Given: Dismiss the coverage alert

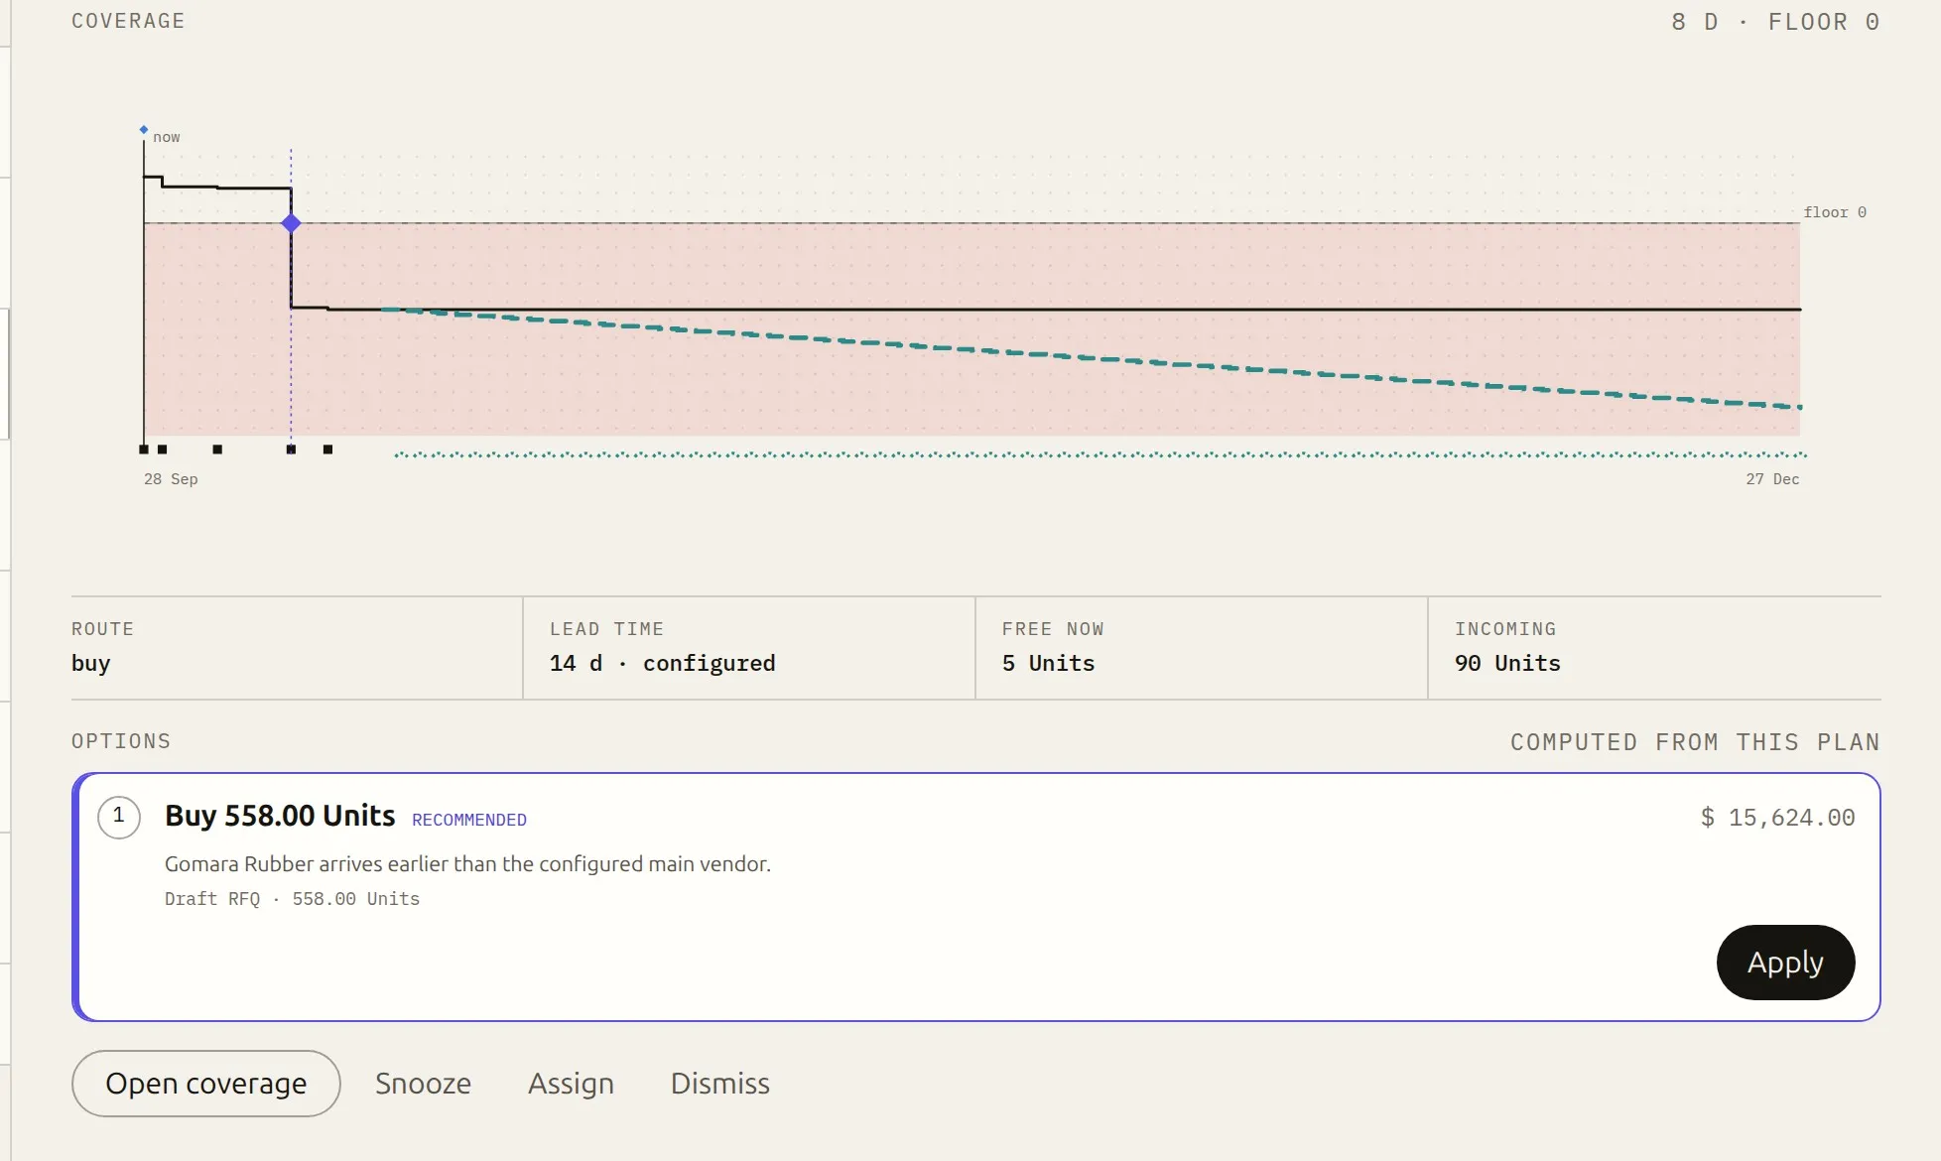Looking at the screenshot, I should 720,1084.
